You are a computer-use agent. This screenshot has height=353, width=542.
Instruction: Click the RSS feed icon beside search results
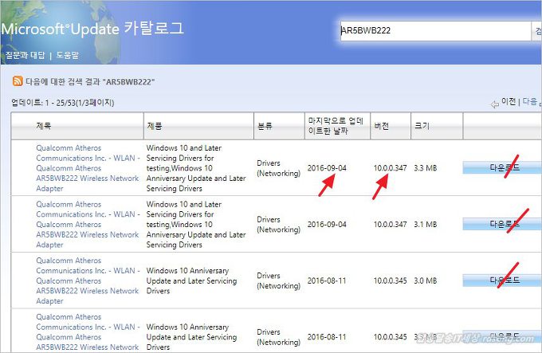point(17,81)
